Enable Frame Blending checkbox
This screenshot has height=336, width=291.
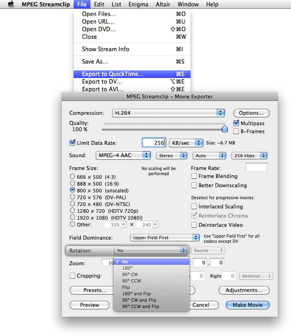(194, 176)
